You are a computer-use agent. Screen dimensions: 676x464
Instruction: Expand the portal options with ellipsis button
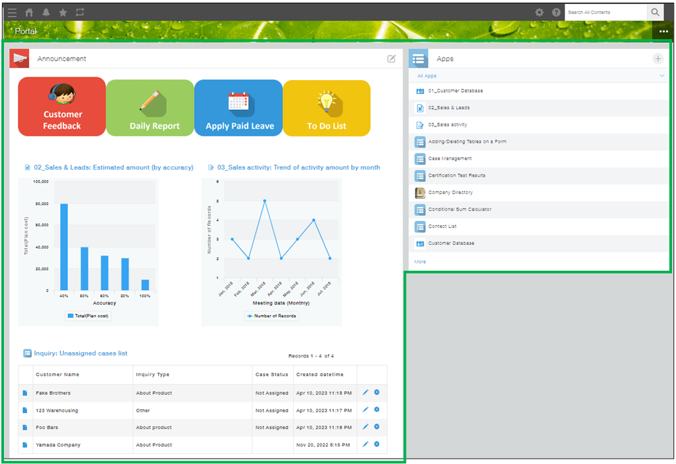663,31
